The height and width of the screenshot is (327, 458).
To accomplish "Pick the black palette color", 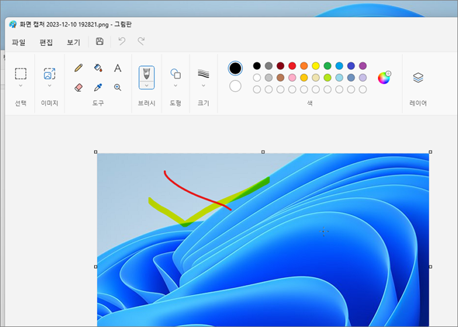I will pyautogui.click(x=257, y=66).
